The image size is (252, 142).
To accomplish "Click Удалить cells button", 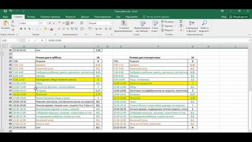I will point(168,26).
